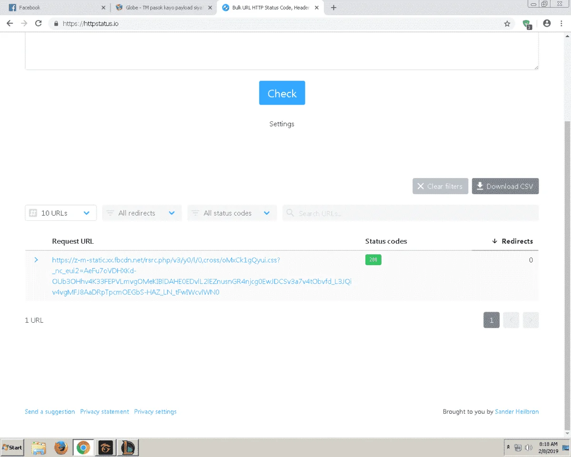Image resolution: width=571 pixels, height=457 pixels.
Task: Close the Globe - TM tab
Action: (210, 8)
